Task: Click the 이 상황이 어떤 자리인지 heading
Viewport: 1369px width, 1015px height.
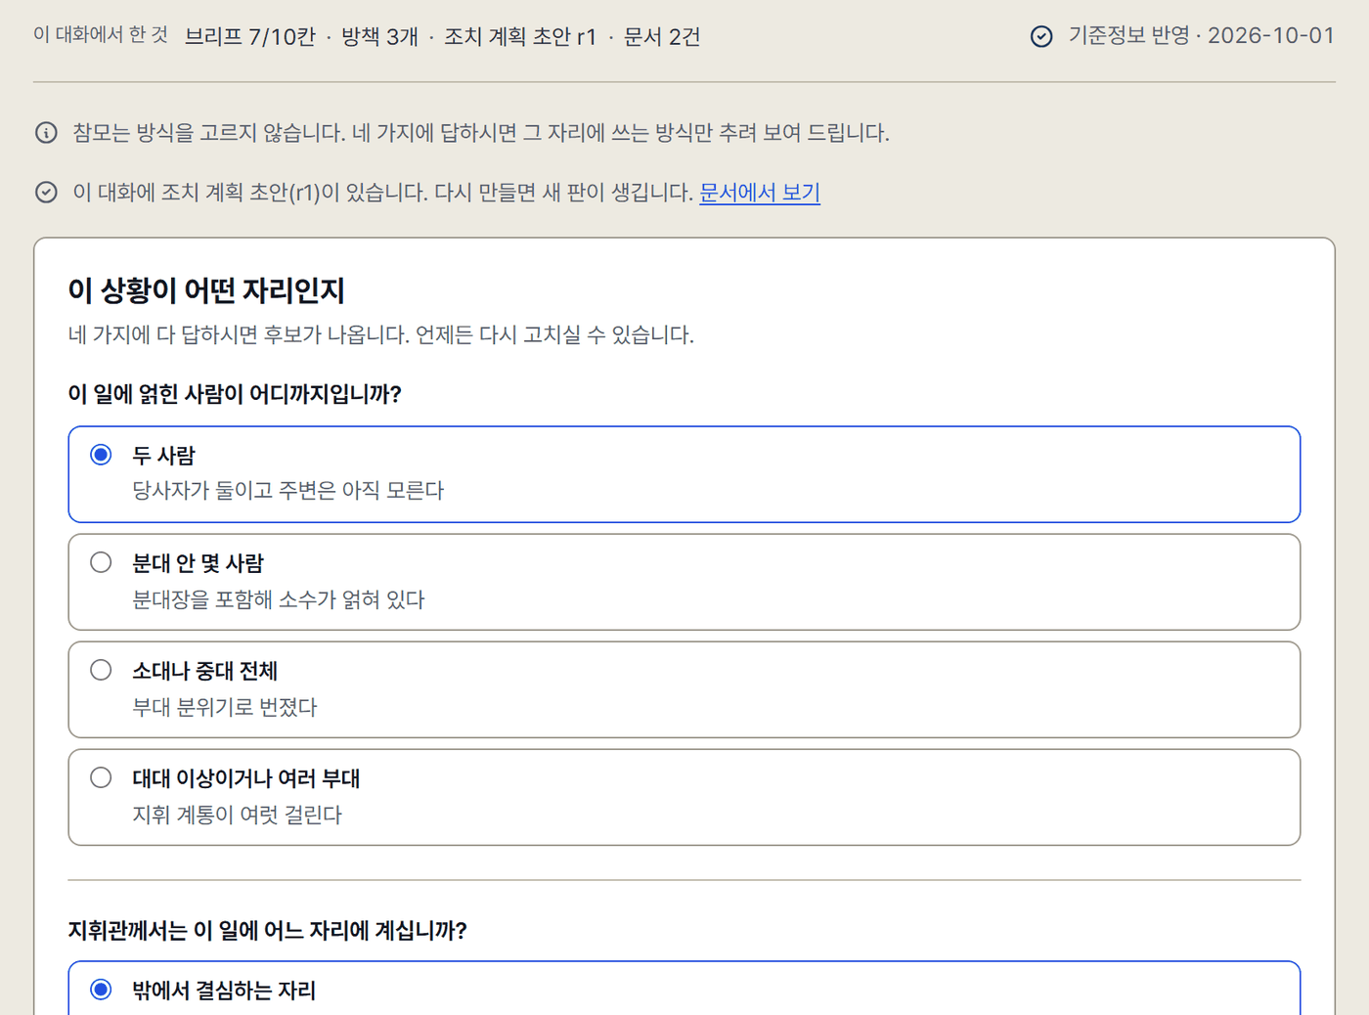Action: [x=206, y=290]
